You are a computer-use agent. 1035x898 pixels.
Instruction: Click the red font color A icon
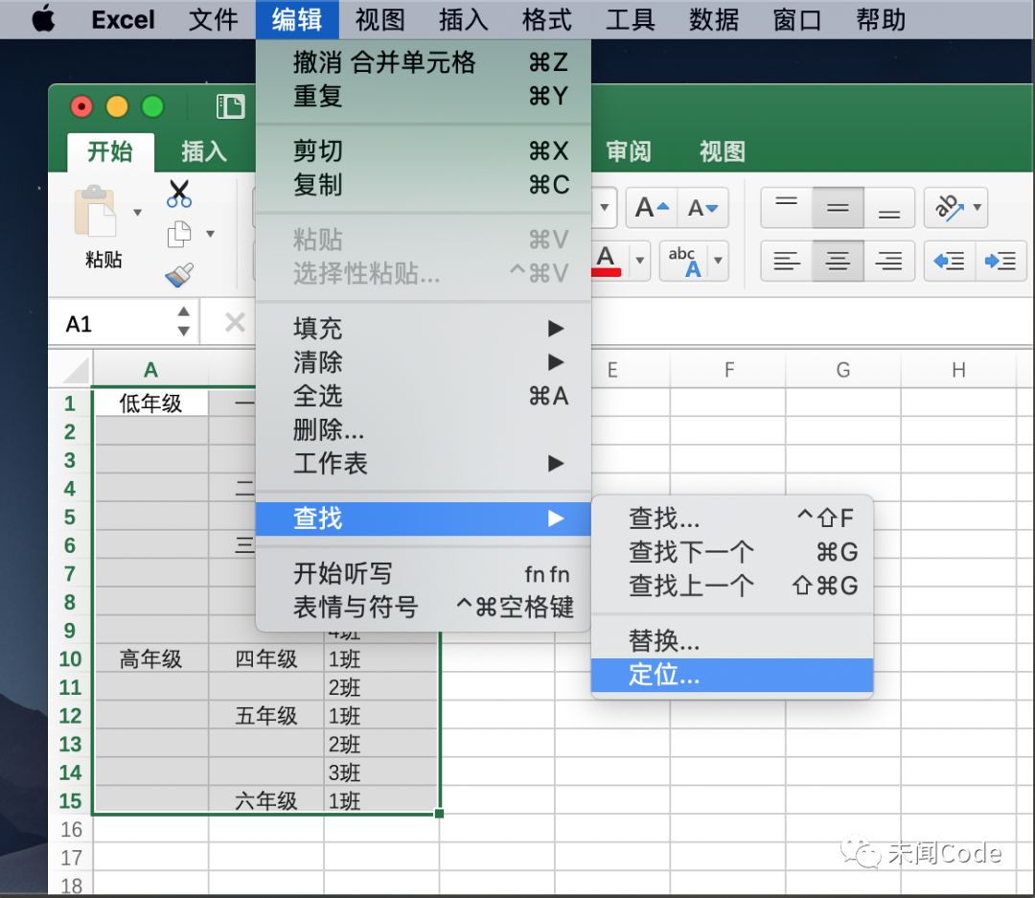[x=608, y=261]
